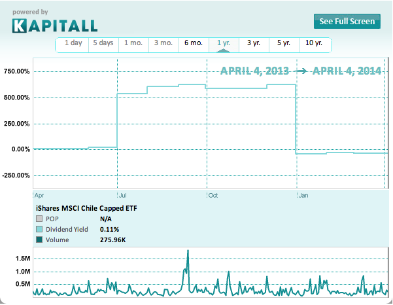Click the APRIL 4, 2014 end date
Image resolution: width=393 pixels, height=305 pixels.
(347, 71)
